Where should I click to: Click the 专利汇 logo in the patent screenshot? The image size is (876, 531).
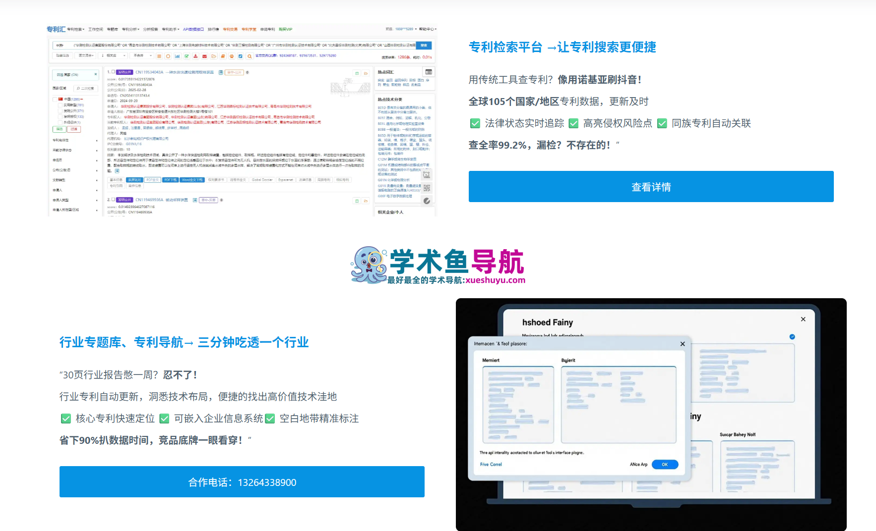click(x=56, y=29)
